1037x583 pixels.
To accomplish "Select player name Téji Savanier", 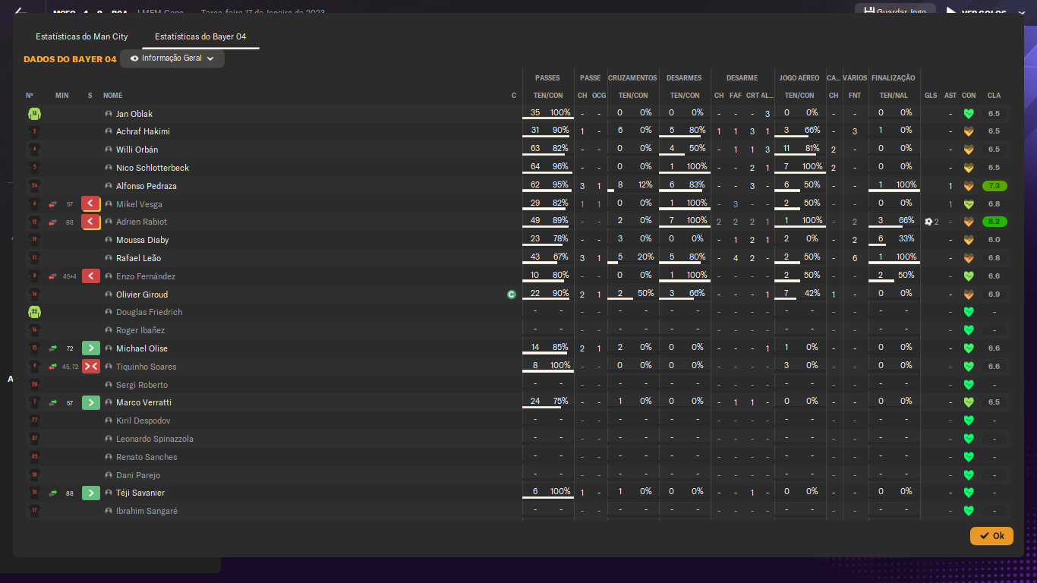I will coord(140,493).
